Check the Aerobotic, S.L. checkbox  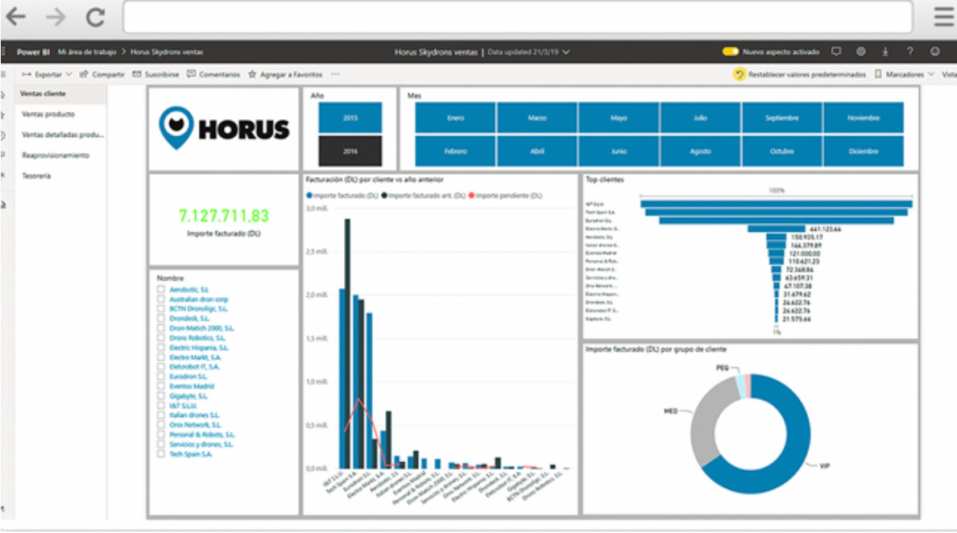point(162,289)
